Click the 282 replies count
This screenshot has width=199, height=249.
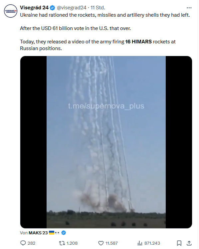[x=32, y=243]
